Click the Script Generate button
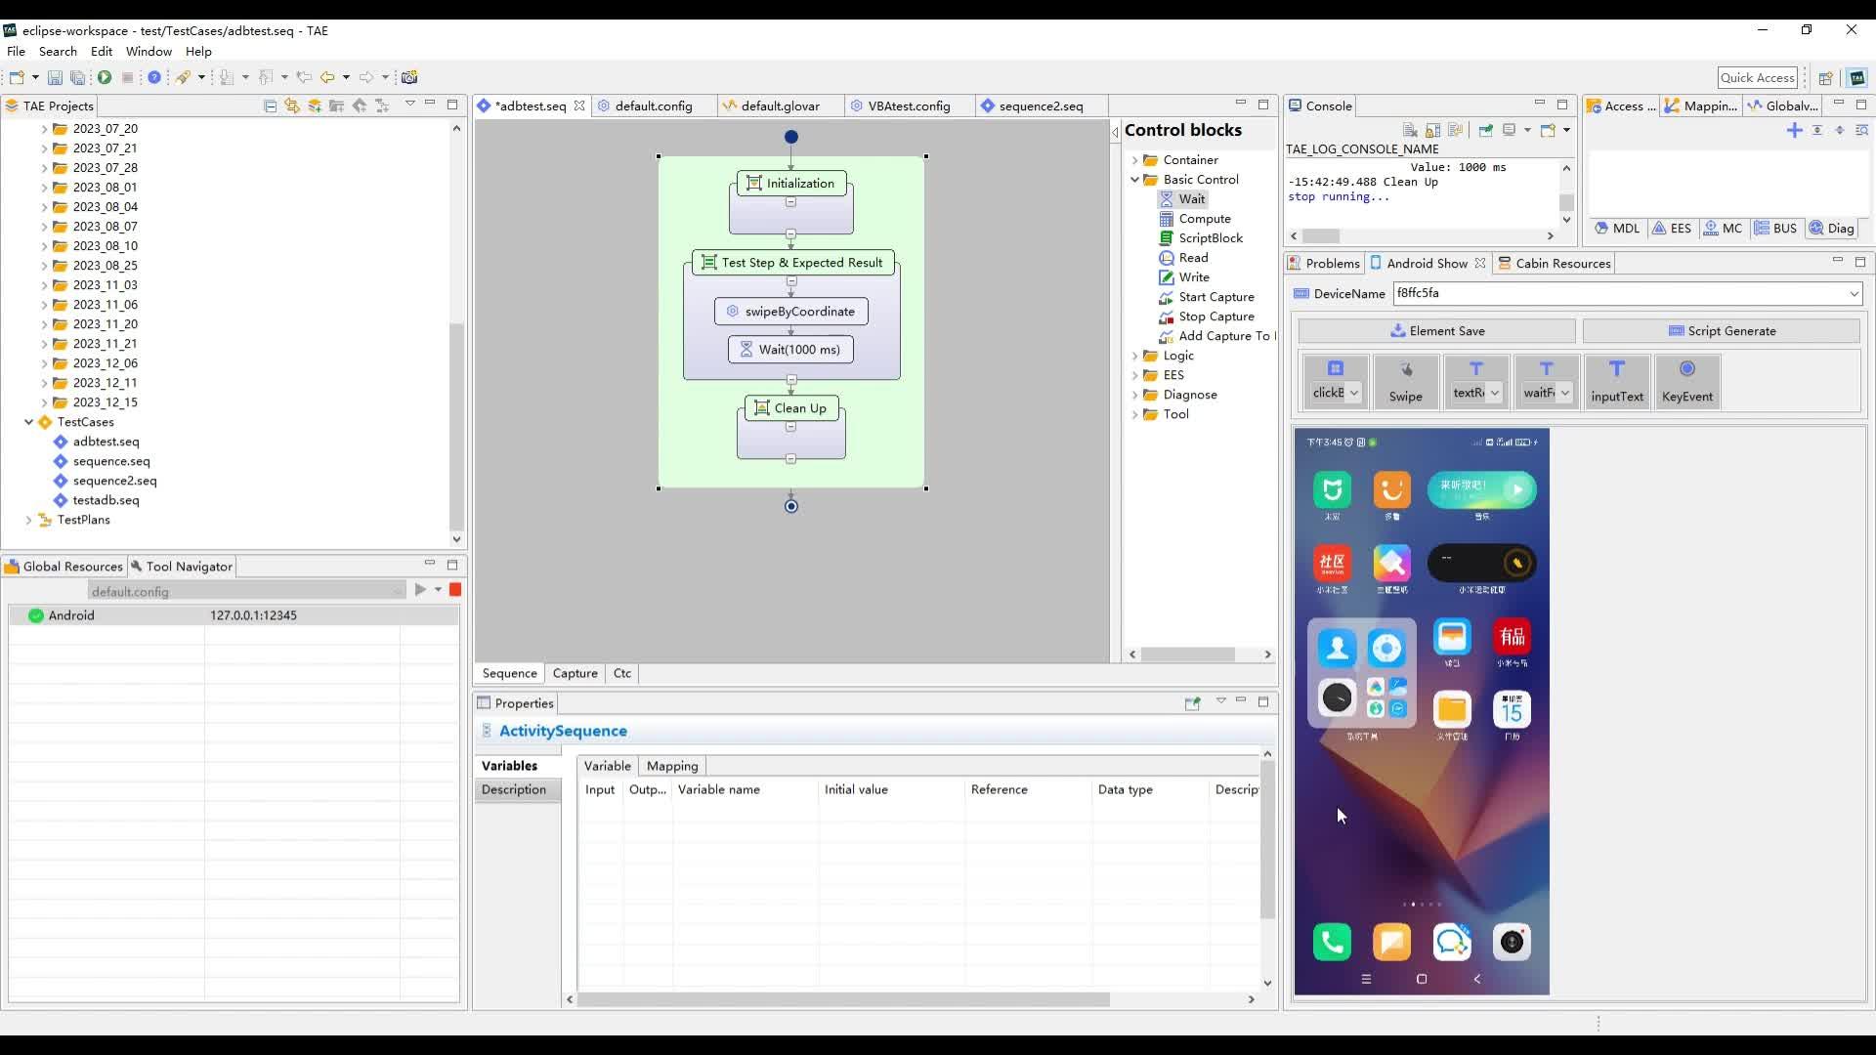 pyautogui.click(x=1721, y=331)
